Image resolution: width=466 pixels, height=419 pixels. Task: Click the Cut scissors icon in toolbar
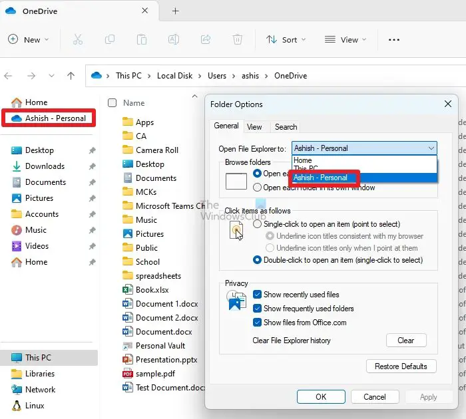pyautogui.click(x=78, y=39)
